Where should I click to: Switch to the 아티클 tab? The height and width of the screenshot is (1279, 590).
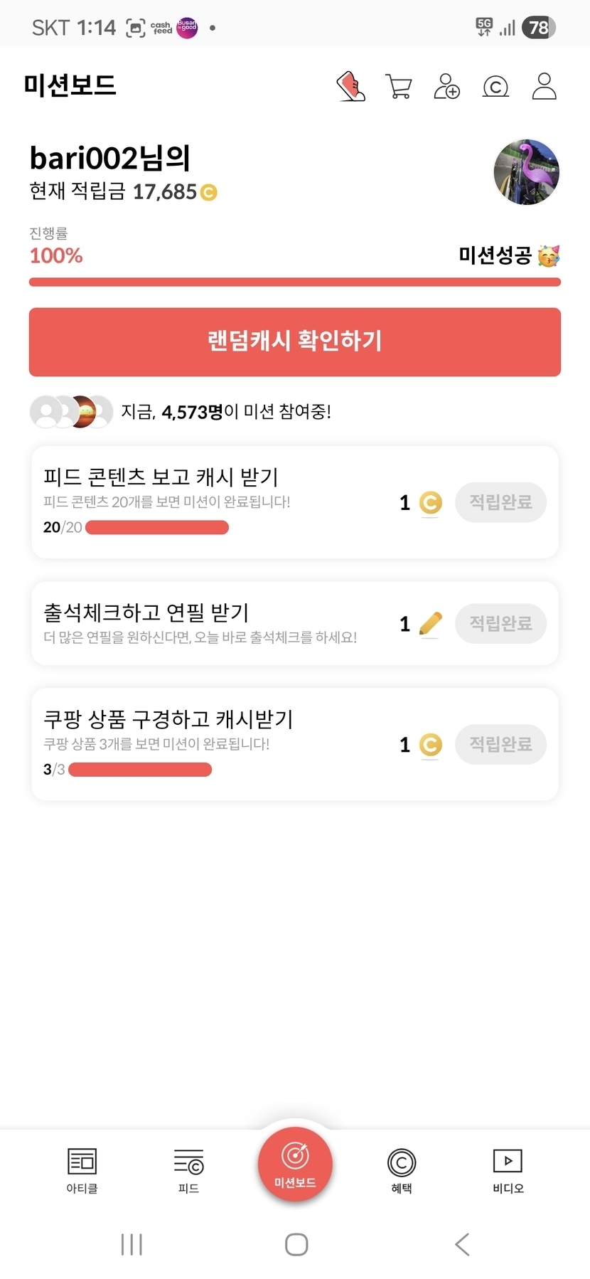pos(82,1170)
